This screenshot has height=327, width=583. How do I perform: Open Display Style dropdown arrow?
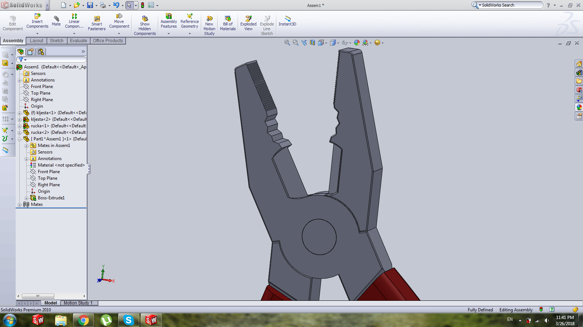pos(338,43)
